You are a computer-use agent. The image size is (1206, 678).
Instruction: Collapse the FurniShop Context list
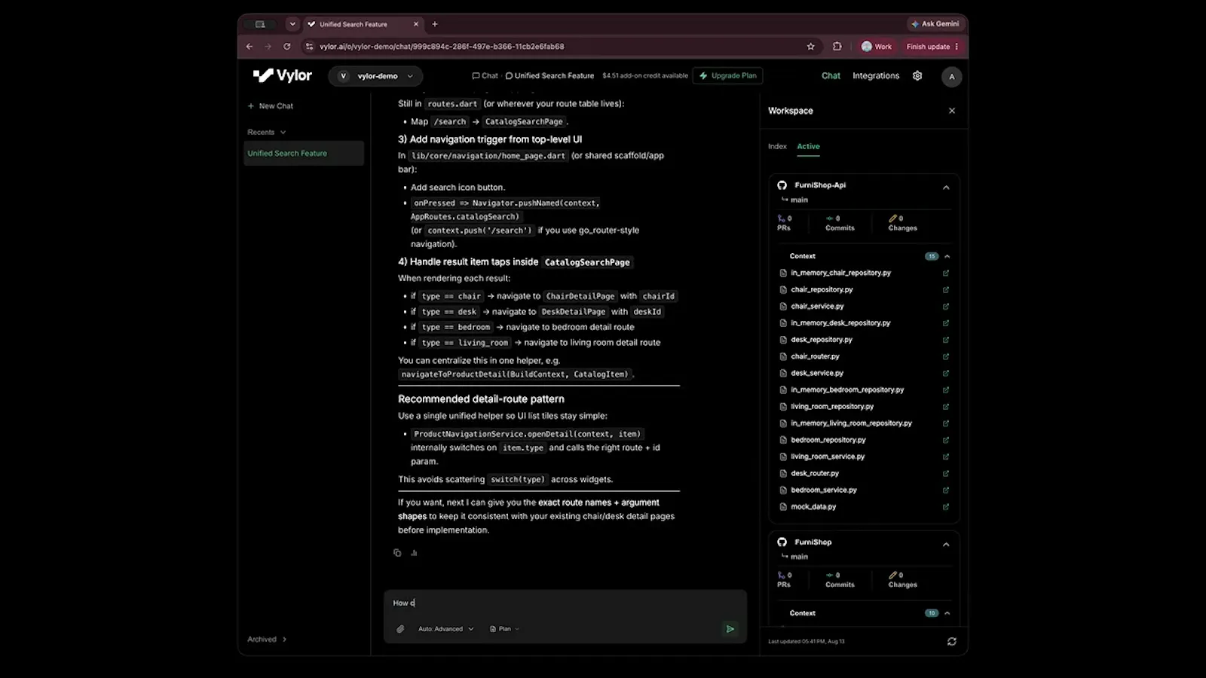click(x=947, y=614)
